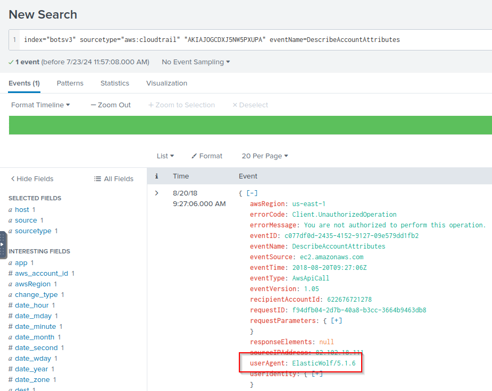
Task: Click the Format pencil button
Action: coord(207,156)
